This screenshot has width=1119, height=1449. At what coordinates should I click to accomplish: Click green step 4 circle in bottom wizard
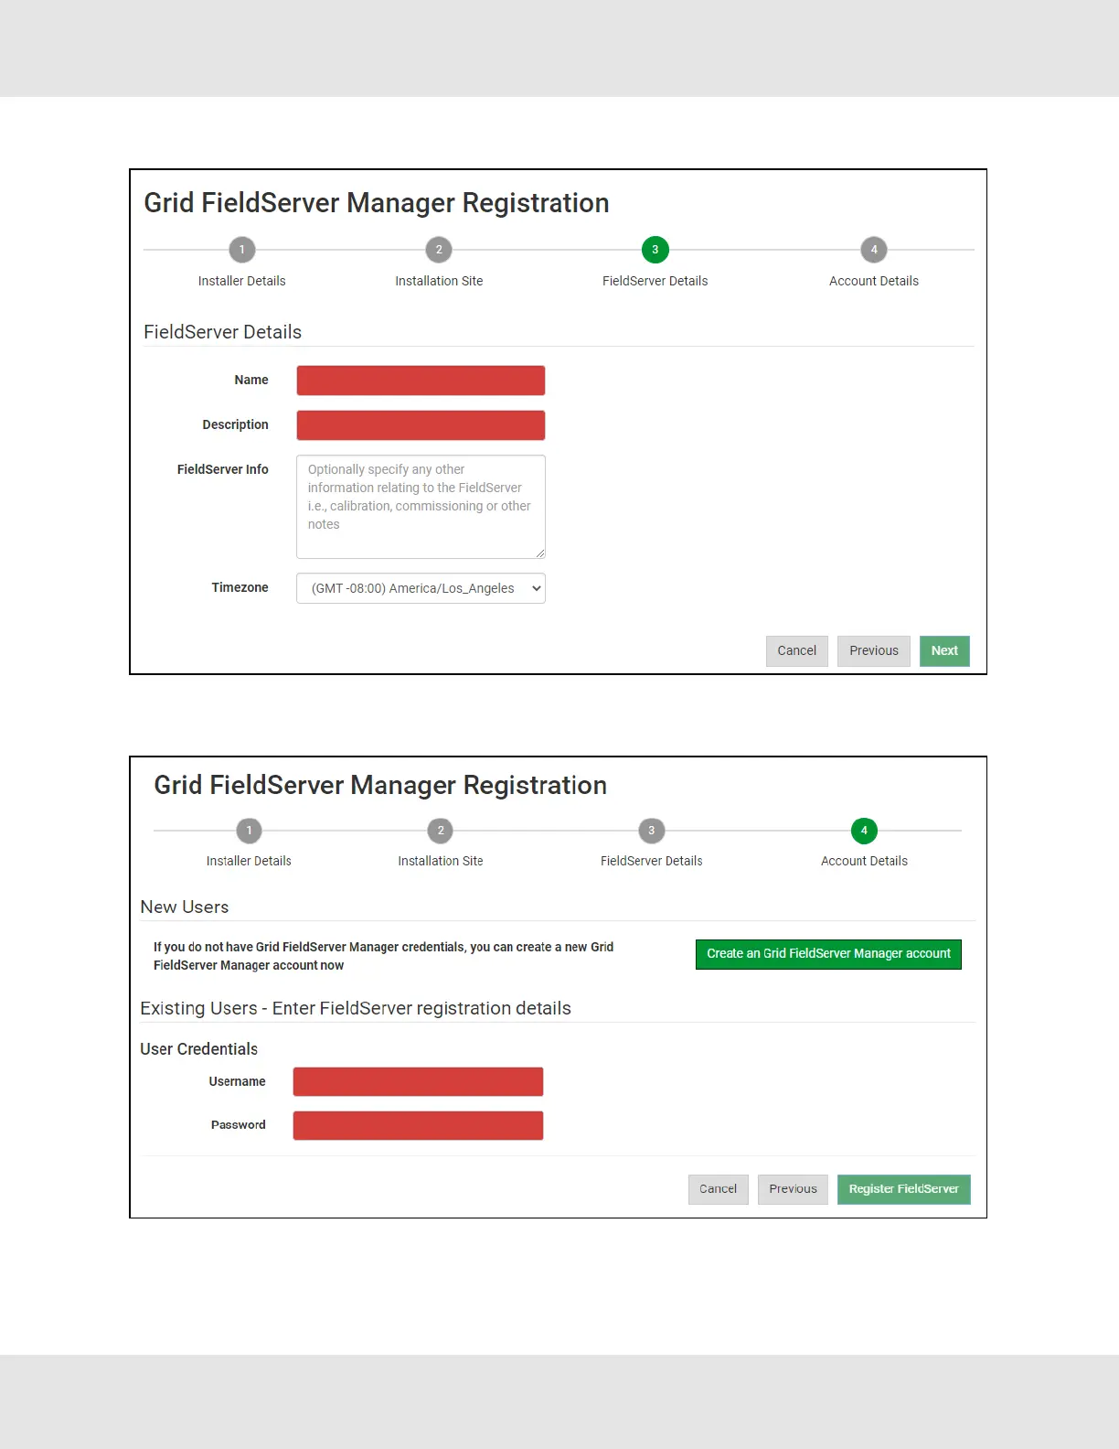[864, 831]
